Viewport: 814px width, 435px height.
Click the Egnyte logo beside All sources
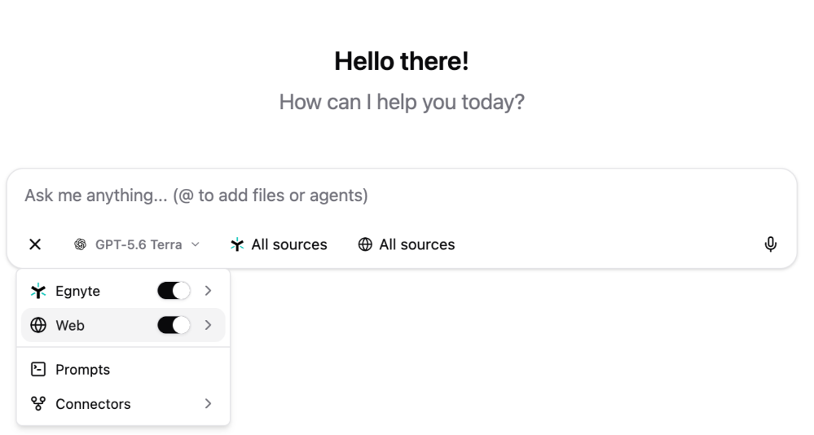coord(237,244)
